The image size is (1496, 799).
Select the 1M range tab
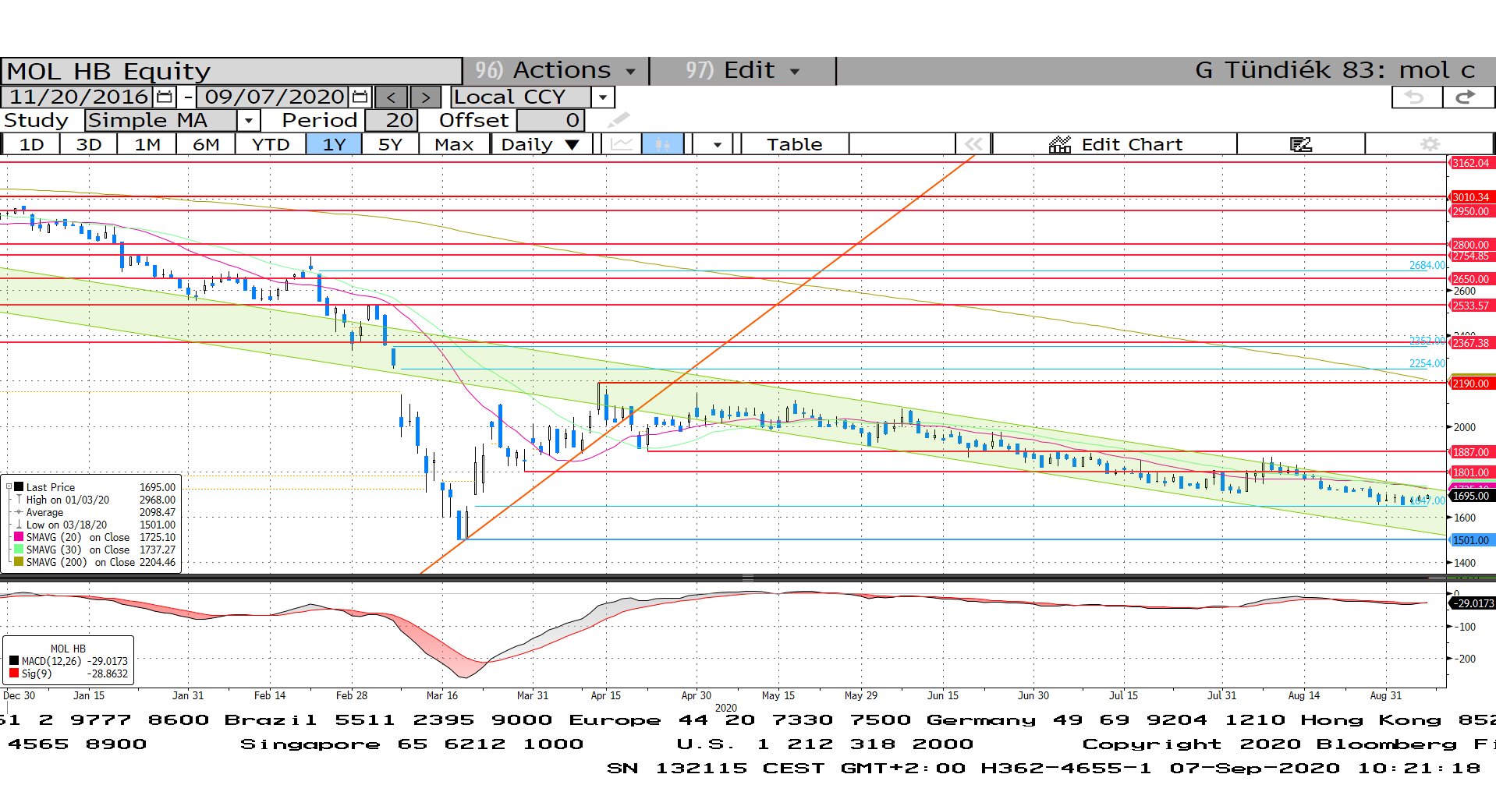(x=147, y=144)
